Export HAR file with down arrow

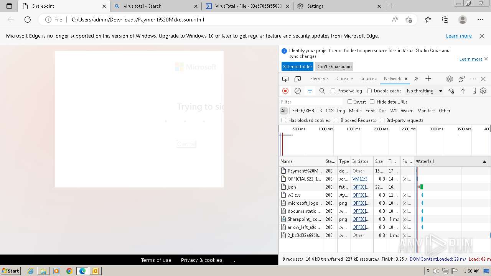[475, 91]
